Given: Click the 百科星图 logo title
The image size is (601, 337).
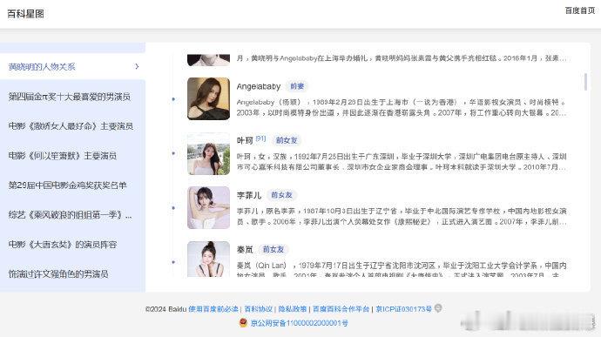Looking at the screenshot, I should [x=25, y=14].
